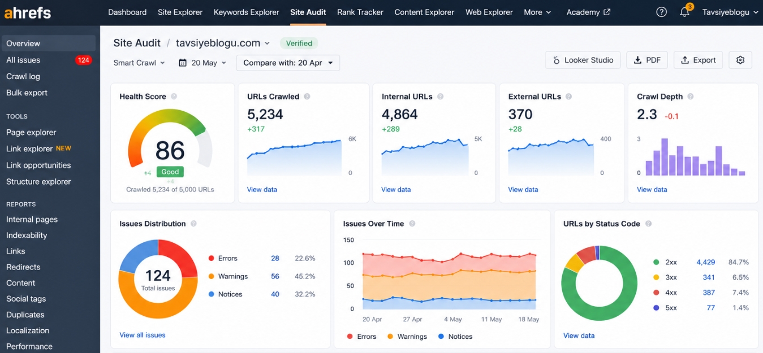Open Indexability report

coord(27,235)
